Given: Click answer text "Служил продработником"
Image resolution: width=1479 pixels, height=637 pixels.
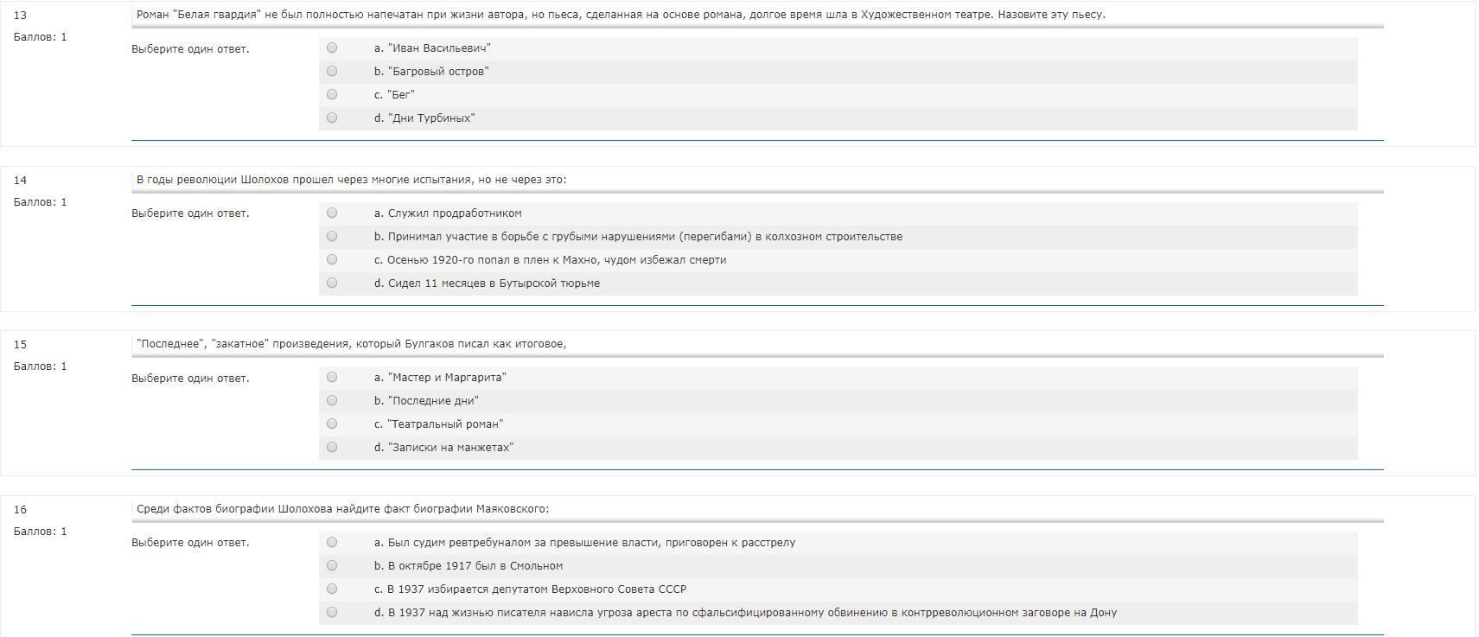Looking at the screenshot, I should (x=448, y=213).
